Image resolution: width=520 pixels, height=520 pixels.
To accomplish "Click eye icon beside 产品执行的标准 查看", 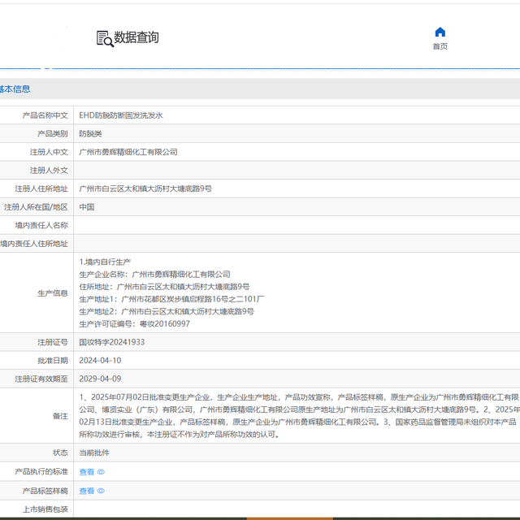I will 101,471.
